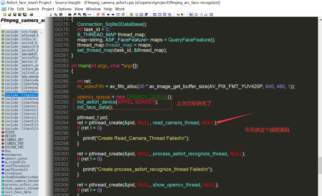Screen dimensions: 322x196
Task: Click the Save toolbar icon
Action: click(15, 15)
